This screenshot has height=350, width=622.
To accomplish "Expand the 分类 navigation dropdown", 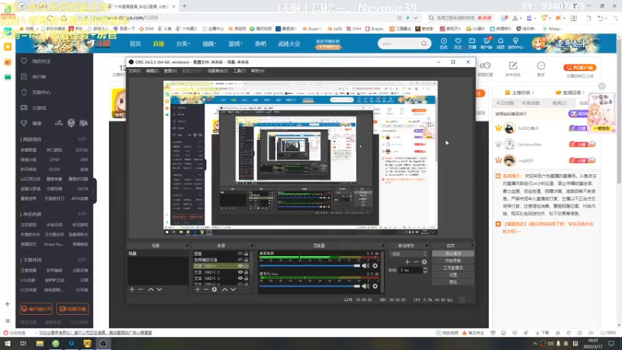I will pyautogui.click(x=183, y=44).
